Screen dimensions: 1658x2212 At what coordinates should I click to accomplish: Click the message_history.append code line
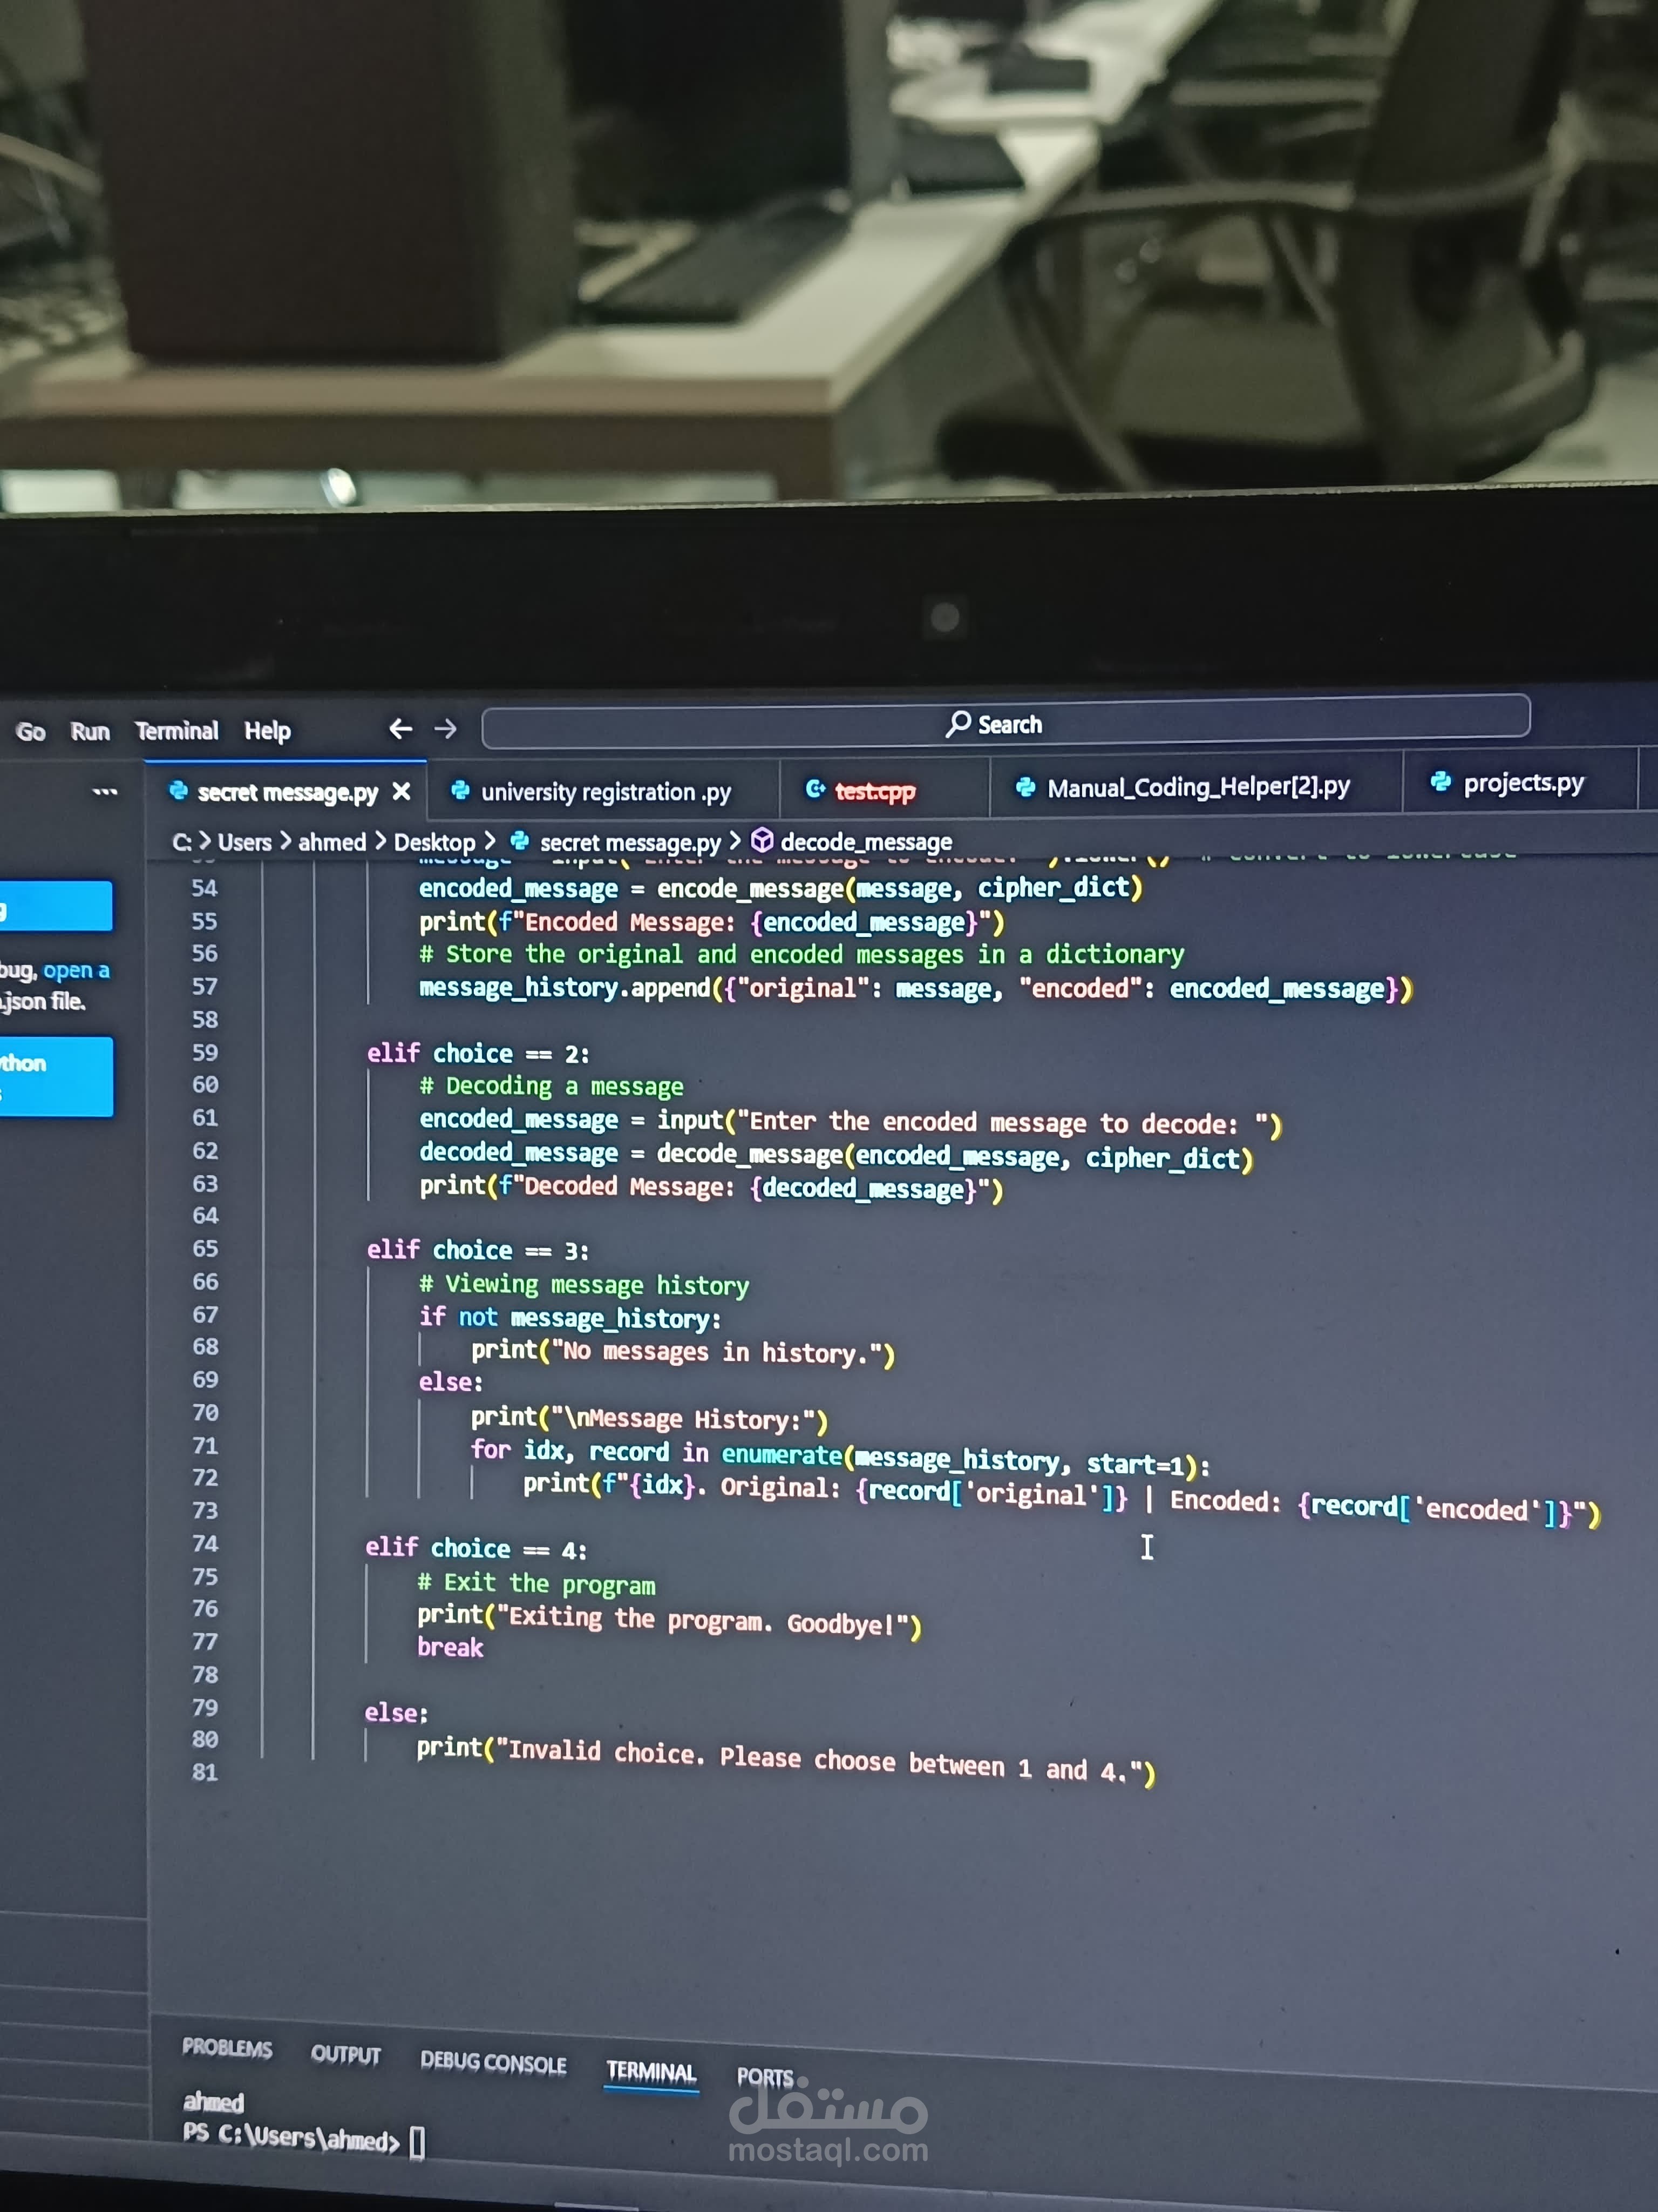point(915,989)
